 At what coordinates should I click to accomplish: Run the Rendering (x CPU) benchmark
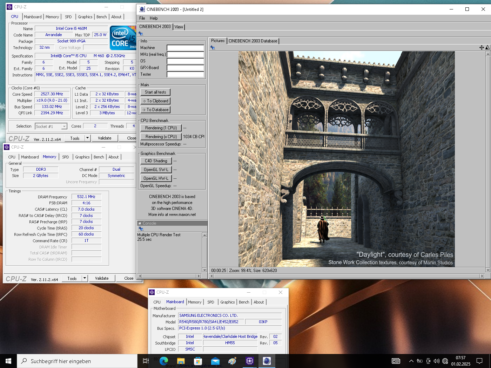[161, 137]
